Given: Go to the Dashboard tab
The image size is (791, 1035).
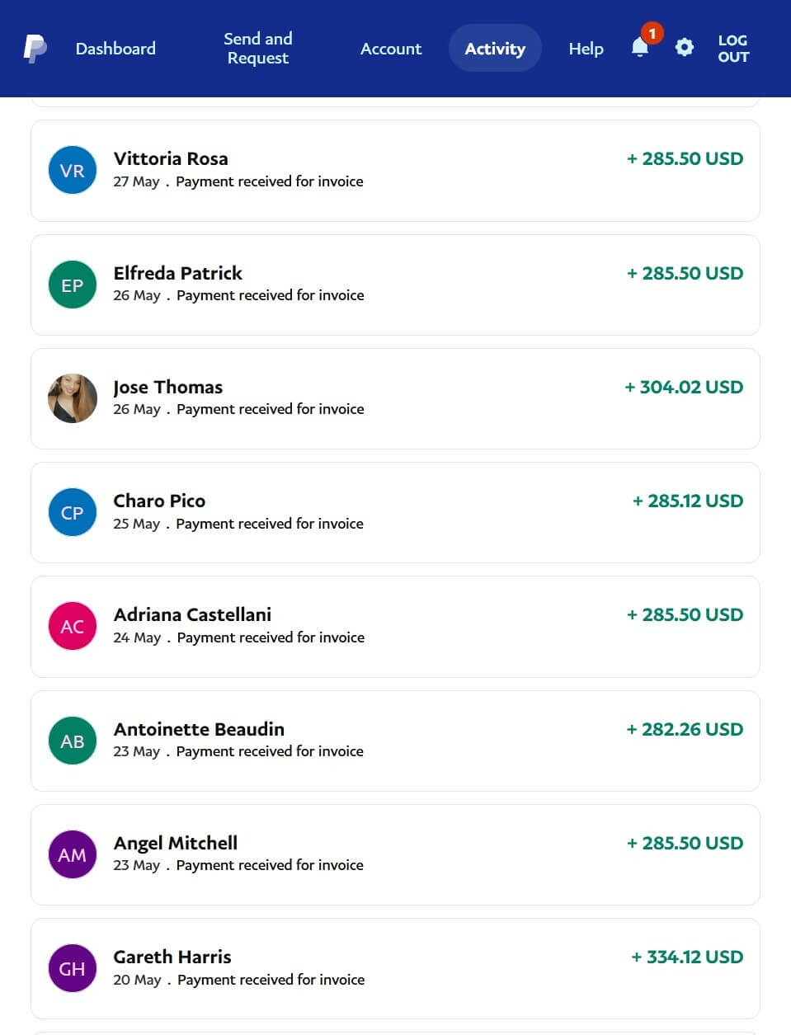Looking at the screenshot, I should tap(115, 49).
